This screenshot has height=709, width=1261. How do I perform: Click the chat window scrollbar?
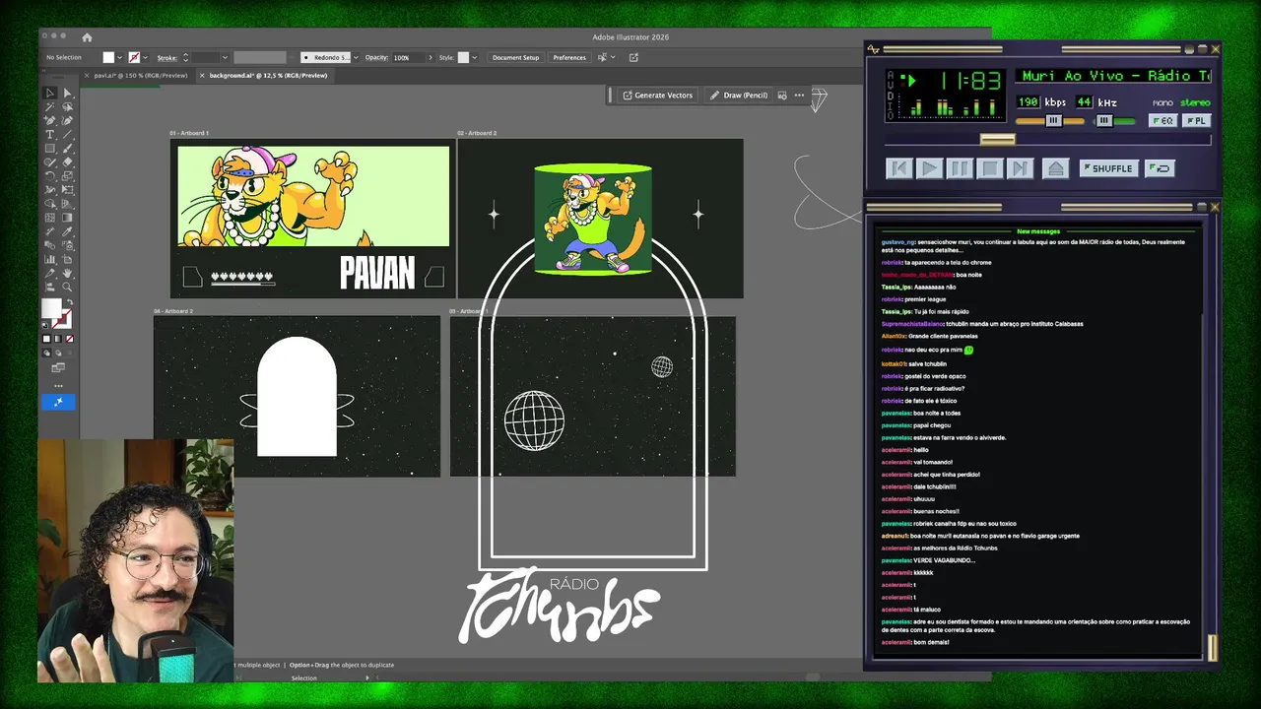tap(1212, 647)
